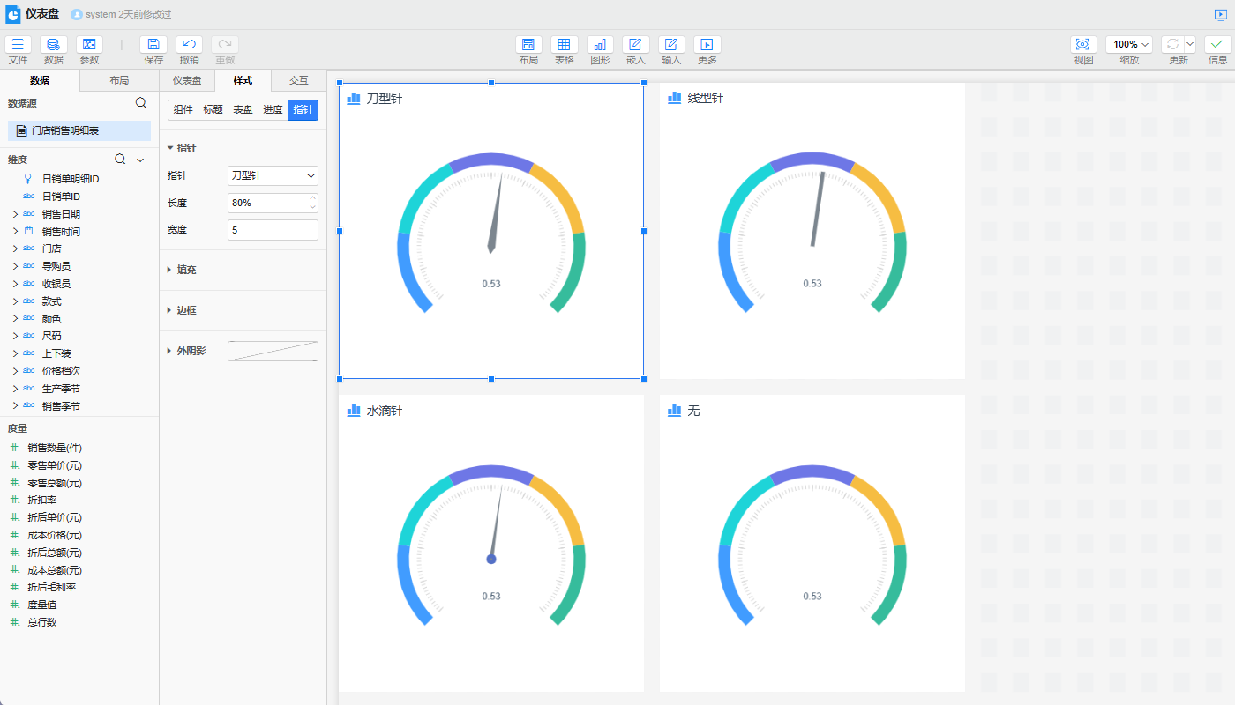The image size is (1235, 705).
Task: Open the View (视图) eye icon
Action: (x=1083, y=45)
